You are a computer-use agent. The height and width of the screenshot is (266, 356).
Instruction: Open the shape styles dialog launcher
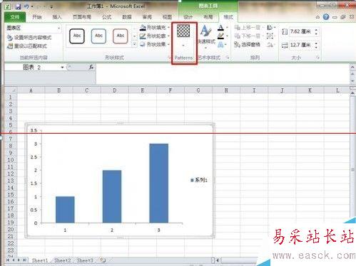(x=169, y=58)
